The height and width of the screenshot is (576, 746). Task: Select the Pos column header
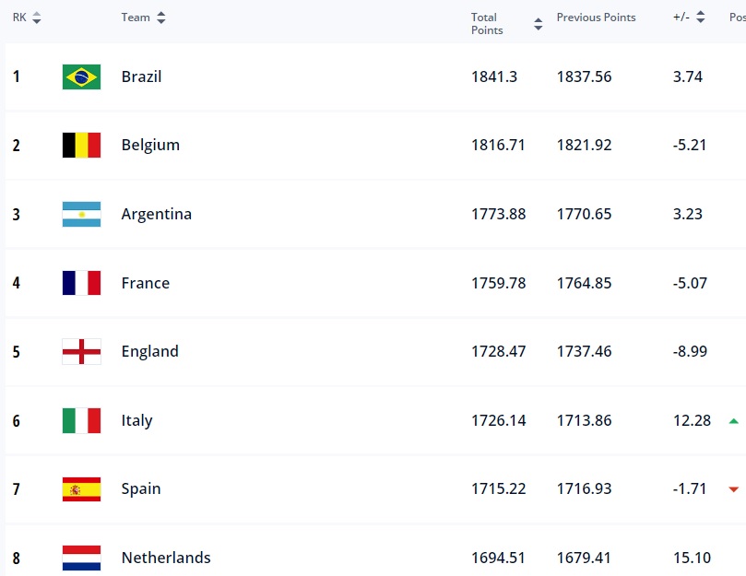[737, 17]
